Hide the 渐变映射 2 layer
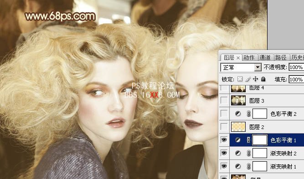304x179 pixels. pyautogui.click(x=224, y=153)
